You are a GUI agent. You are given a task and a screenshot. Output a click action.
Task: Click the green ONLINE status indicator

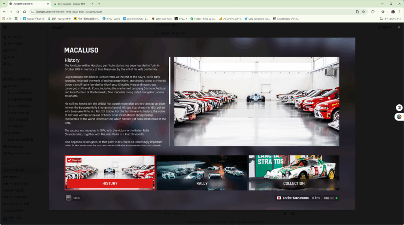[x=337, y=198]
